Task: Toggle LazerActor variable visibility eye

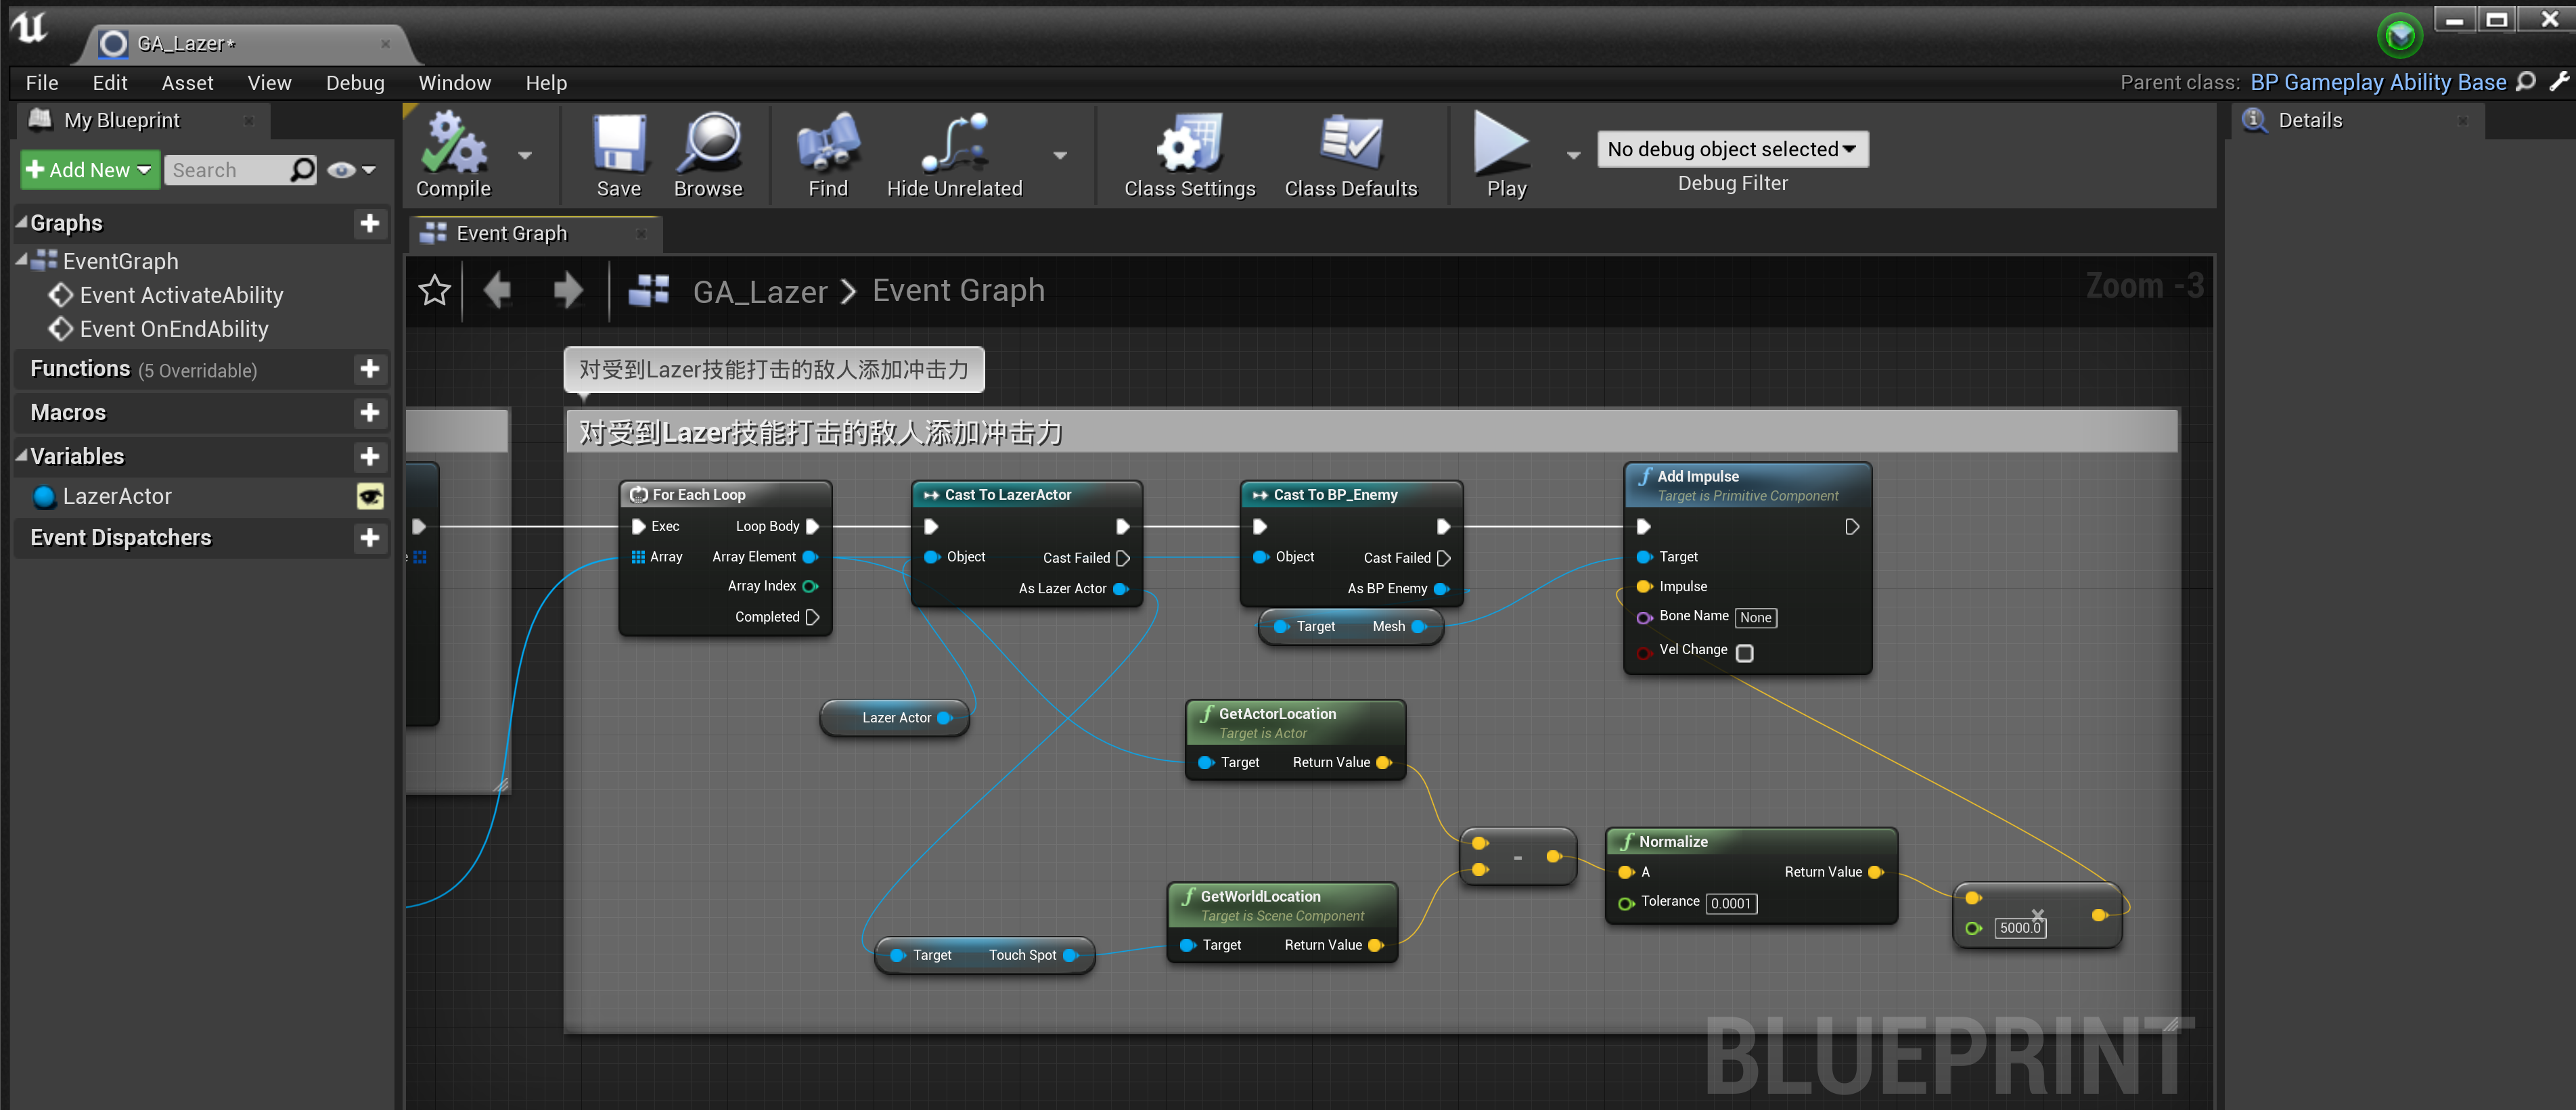Action: pyautogui.click(x=370, y=497)
